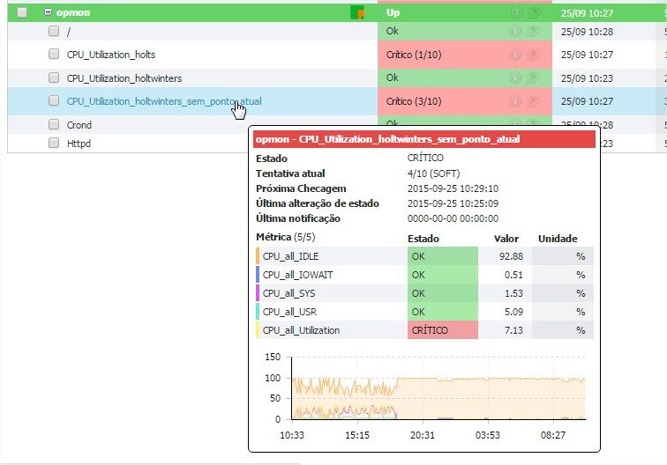
Task: Tick the checkbox next to opmon host
Action: coord(22,13)
